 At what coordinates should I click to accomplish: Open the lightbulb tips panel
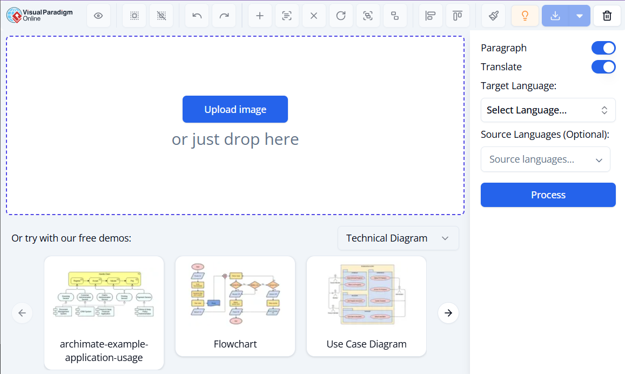click(525, 16)
